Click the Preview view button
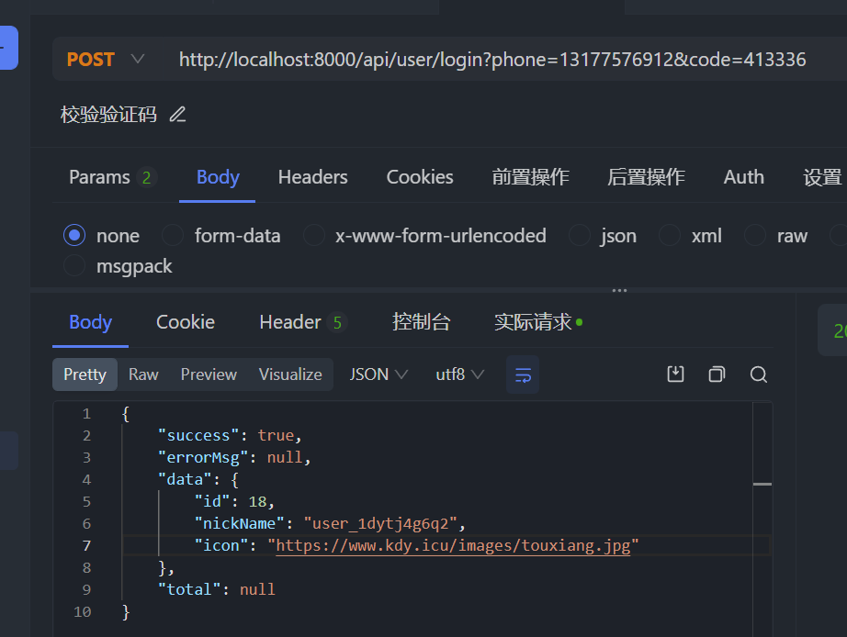847x637 pixels. click(209, 374)
